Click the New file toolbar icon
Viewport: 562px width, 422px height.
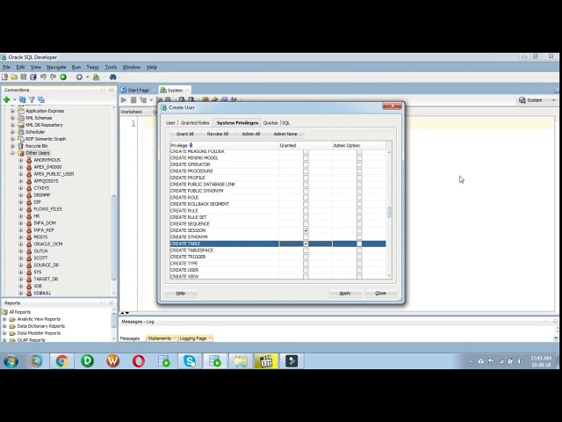pos(5,76)
